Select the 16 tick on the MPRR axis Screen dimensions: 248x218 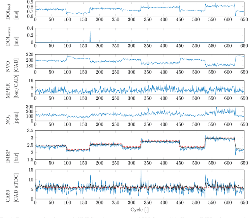coord(31,81)
